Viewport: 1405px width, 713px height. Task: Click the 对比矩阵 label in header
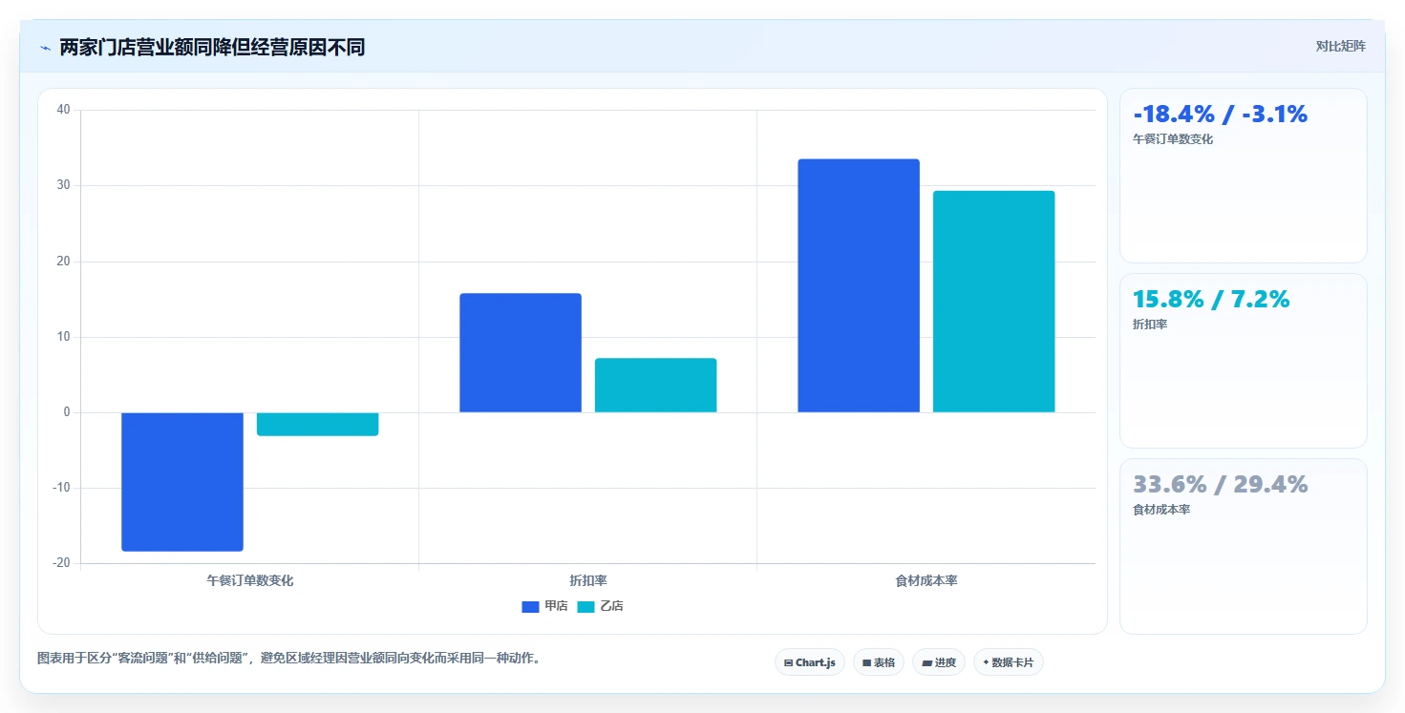point(1340,46)
